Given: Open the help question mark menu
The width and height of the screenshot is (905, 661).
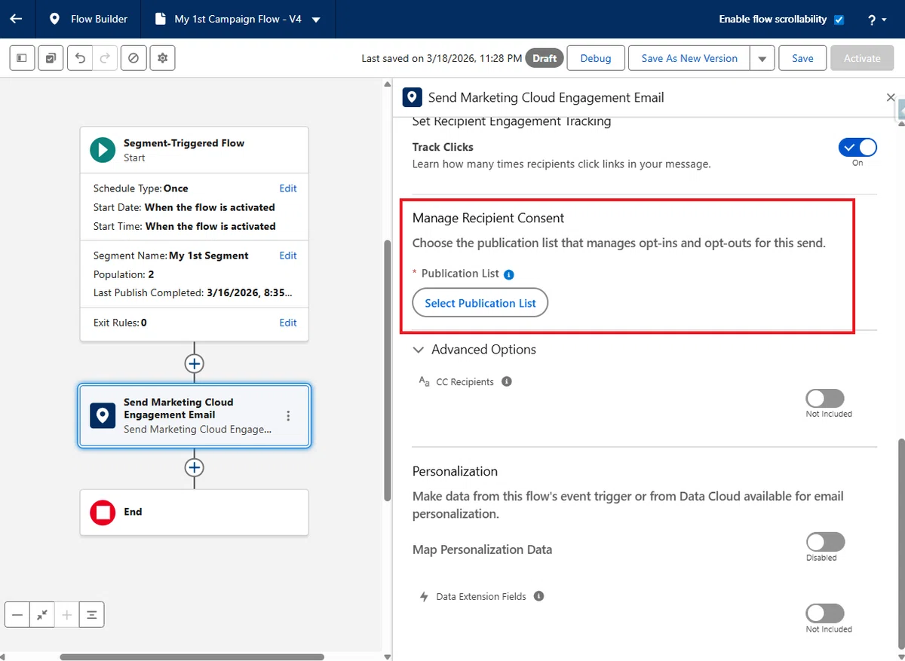Looking at the screenshot, I should click(x=876, y=20).
